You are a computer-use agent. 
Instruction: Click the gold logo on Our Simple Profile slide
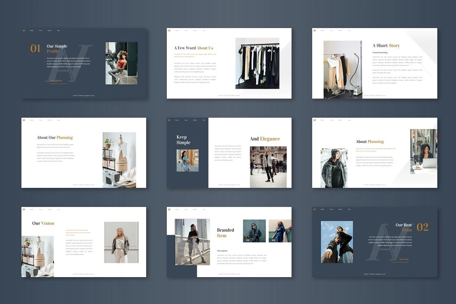(x=24, y=30)
